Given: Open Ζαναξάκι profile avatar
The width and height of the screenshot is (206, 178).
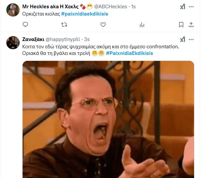Looking at the screenshot, I should (13, 43).
